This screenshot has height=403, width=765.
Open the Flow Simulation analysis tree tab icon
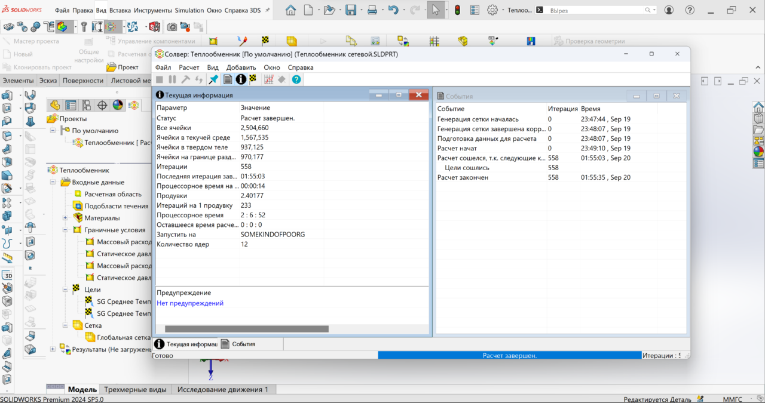pos(133,105)
